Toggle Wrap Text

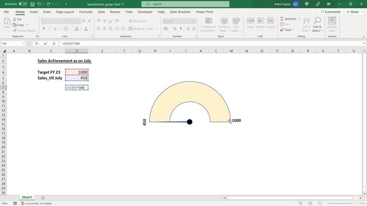[x=138, y=21]
